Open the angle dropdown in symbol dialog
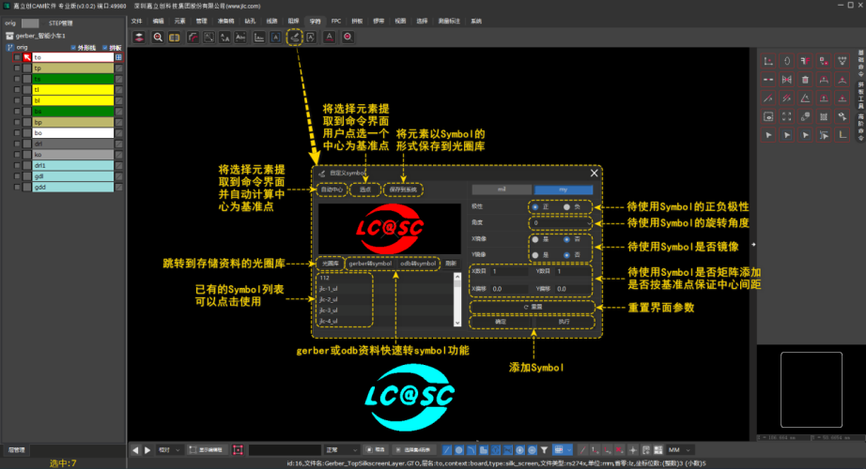This screenshot has width=866, height=469. [560, 223]
